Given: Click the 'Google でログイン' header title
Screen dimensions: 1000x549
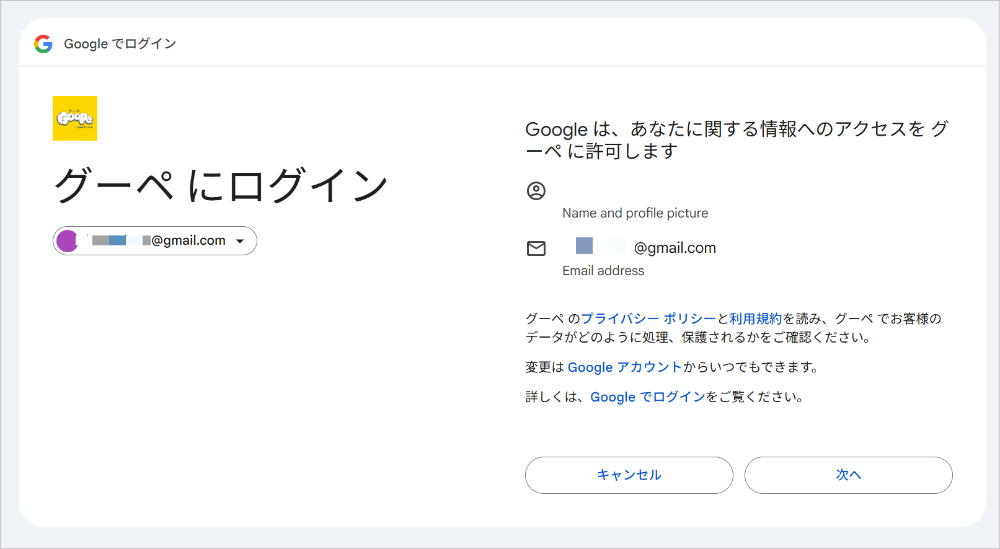Looking at the screenshot, I should pos(120,44).
